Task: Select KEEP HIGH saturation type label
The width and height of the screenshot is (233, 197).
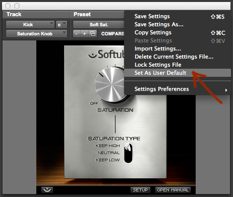Action: click(107, 145)
